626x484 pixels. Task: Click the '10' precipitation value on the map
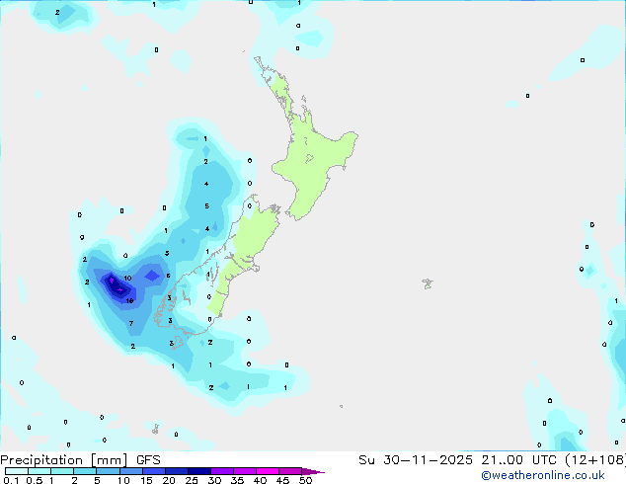127,278
